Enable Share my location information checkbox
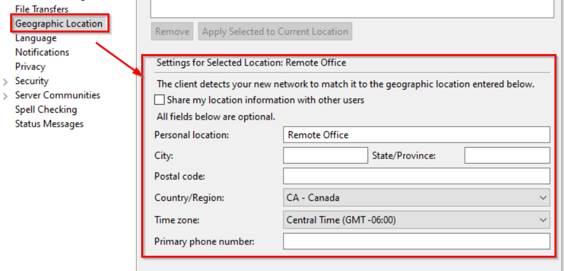 [160, 100]
